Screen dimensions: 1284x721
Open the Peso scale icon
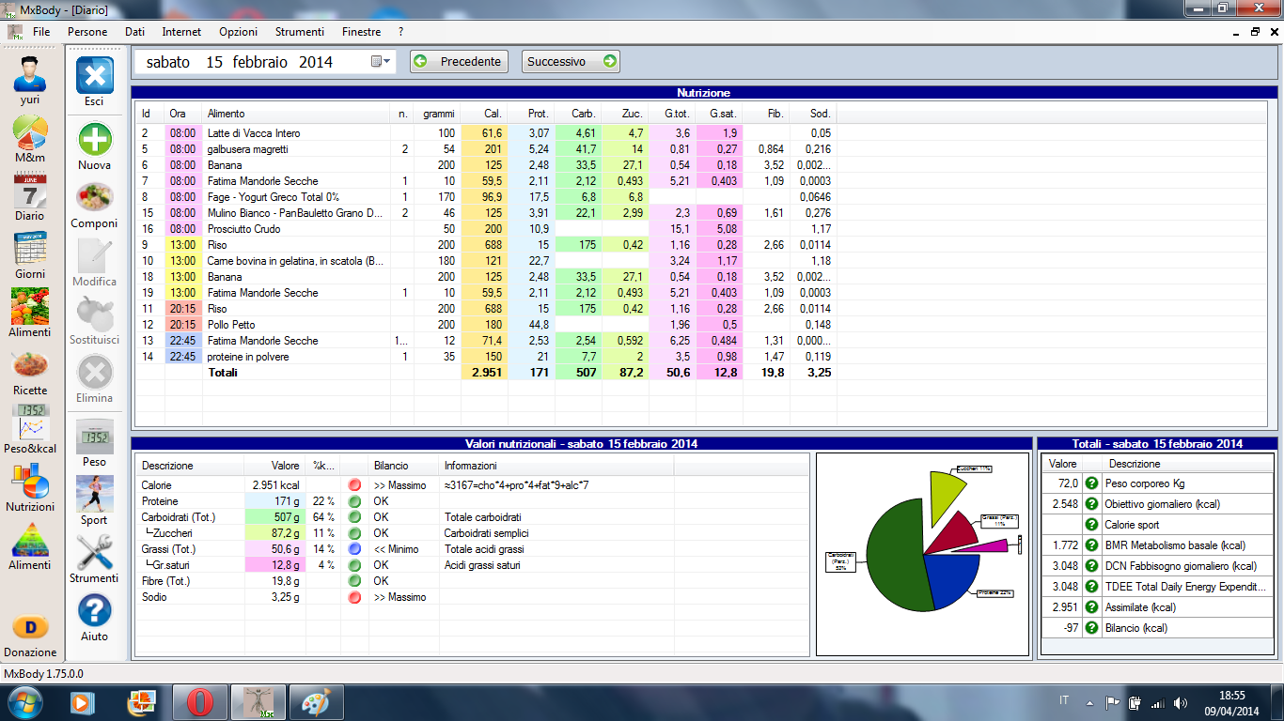(x=95, y=437)
